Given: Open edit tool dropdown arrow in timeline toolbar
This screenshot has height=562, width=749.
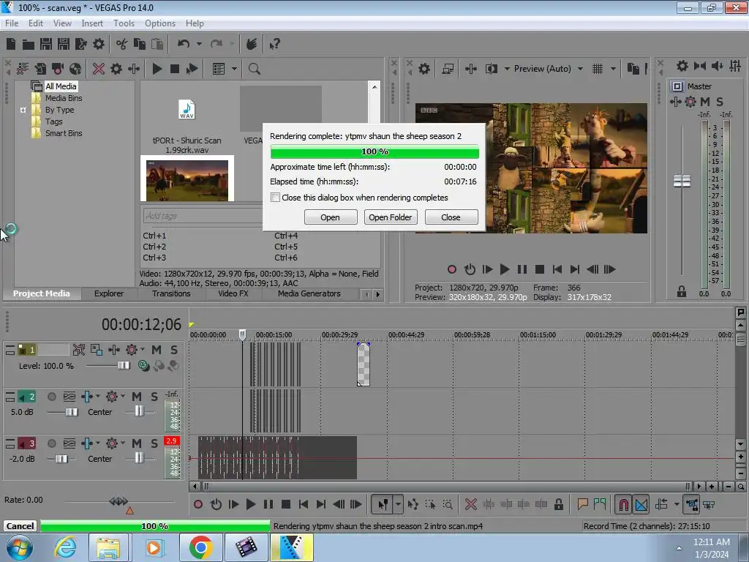Looking at the screenshot, I should coord(398,504).
